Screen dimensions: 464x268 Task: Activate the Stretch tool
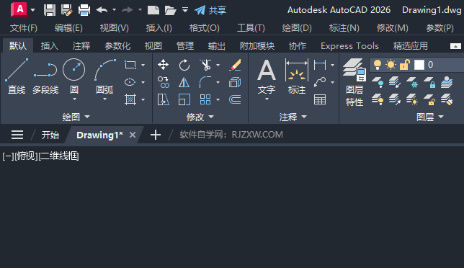(x=163, y=99)
